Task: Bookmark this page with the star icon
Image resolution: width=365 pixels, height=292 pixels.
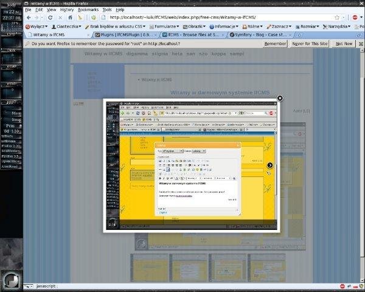Action: (337, 18)
